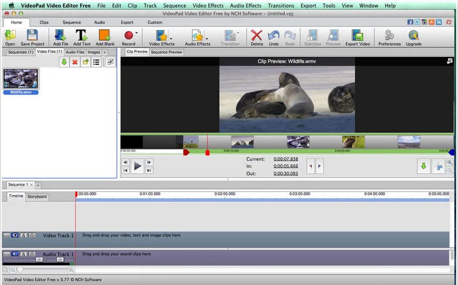Open Audio Effects from the toolbar

coord(198,38)
